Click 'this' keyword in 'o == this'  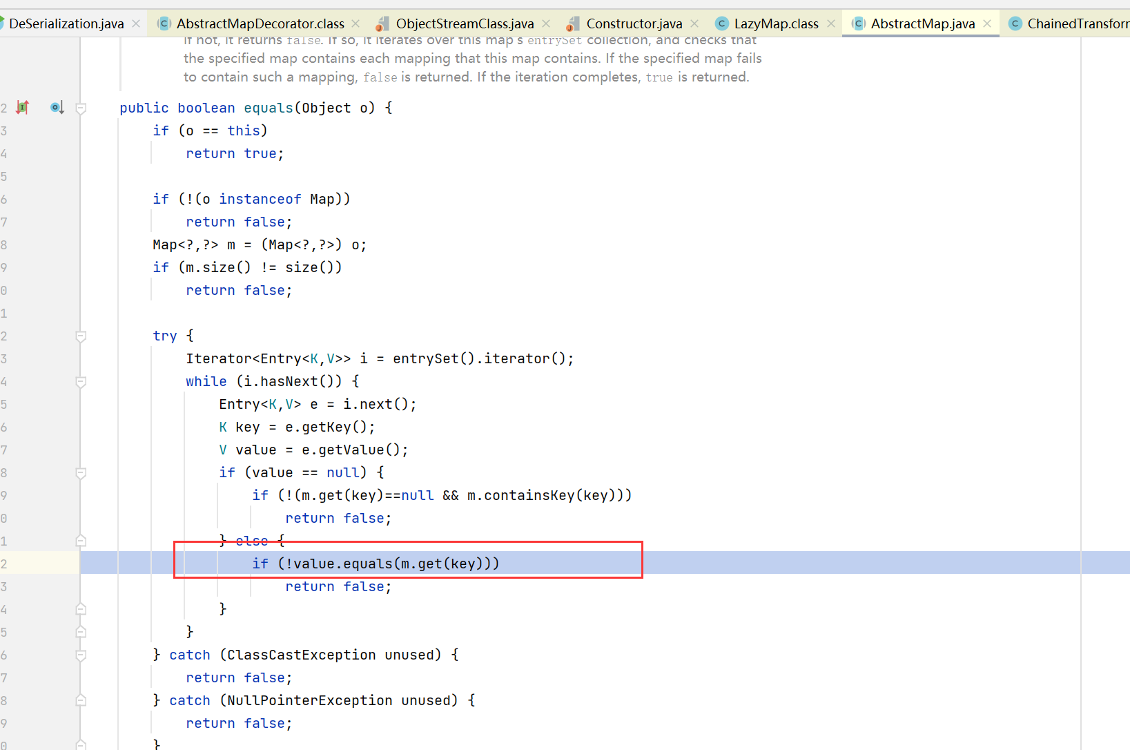click(x=244, y=131)
